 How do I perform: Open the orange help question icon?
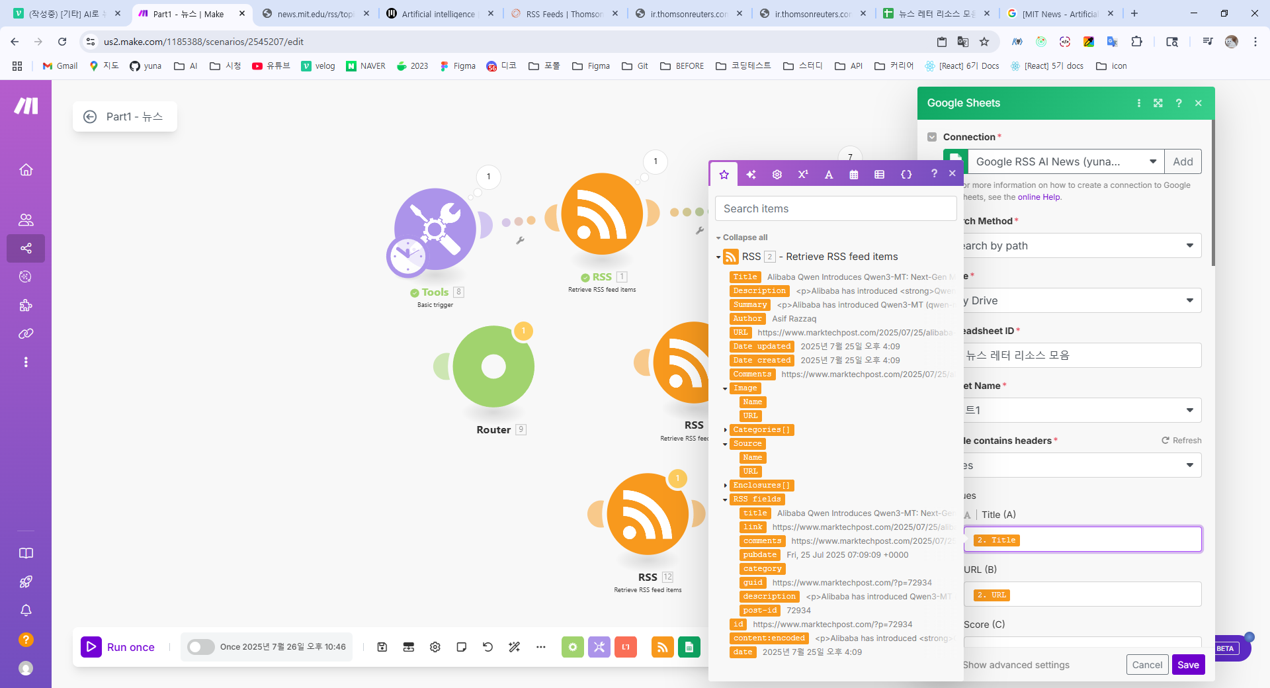26,639
